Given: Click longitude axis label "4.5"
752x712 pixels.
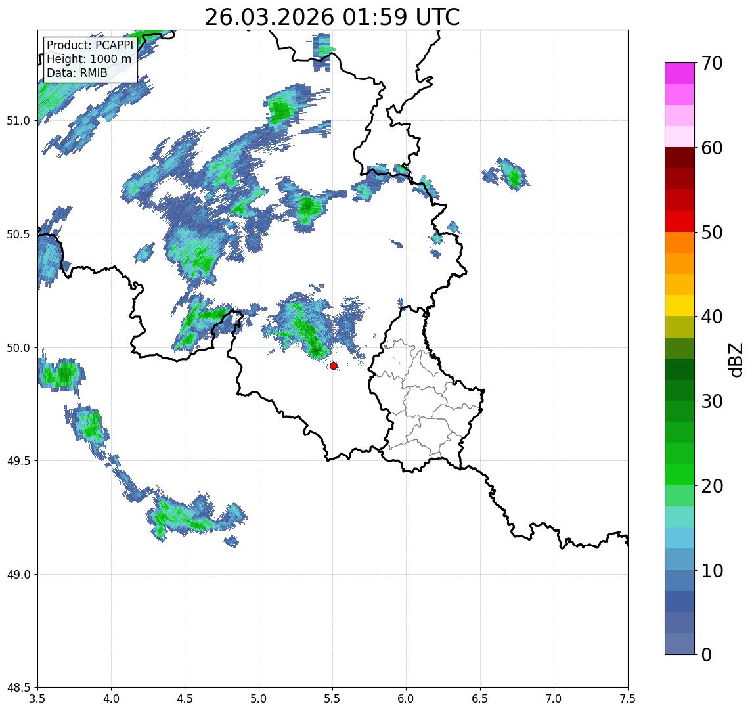Looking at the screenshot, I should tap(185, 699).
